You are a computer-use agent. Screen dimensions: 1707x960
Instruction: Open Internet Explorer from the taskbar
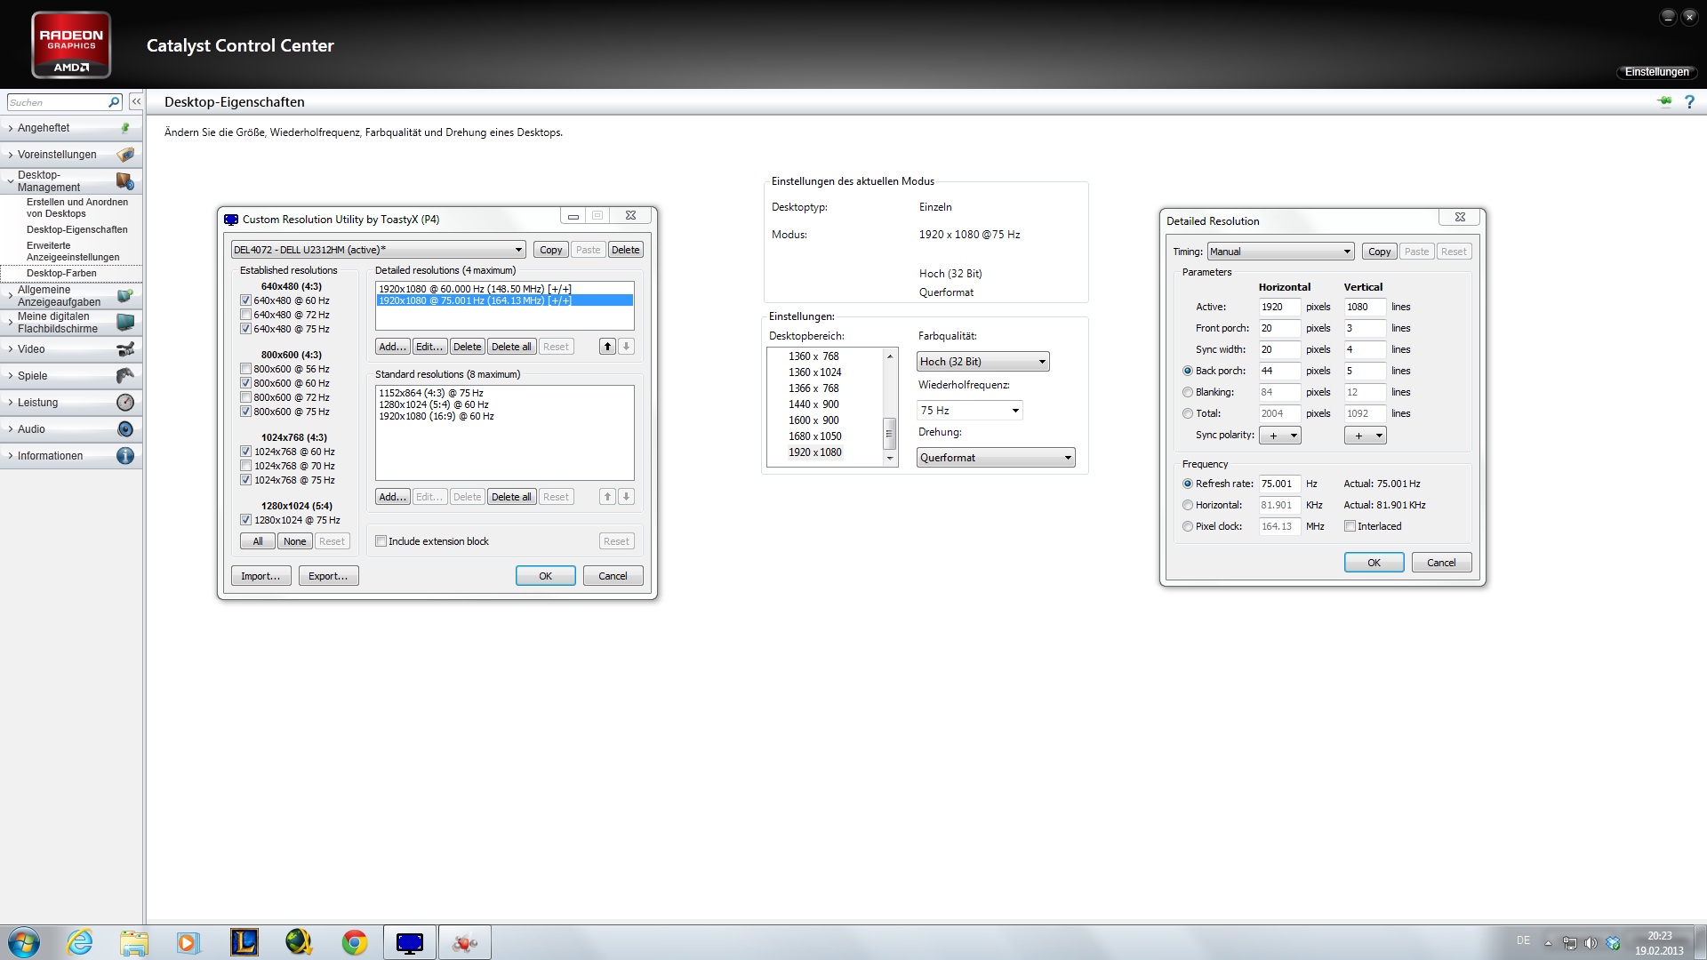click(80, 942)
